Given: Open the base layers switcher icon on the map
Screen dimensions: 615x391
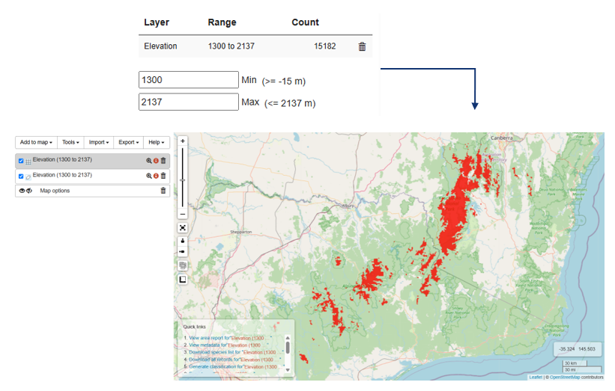Looking at the screenshot, I should click(x=183, y=265).
